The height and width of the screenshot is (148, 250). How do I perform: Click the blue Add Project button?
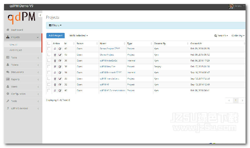click(x=56, y=35)
